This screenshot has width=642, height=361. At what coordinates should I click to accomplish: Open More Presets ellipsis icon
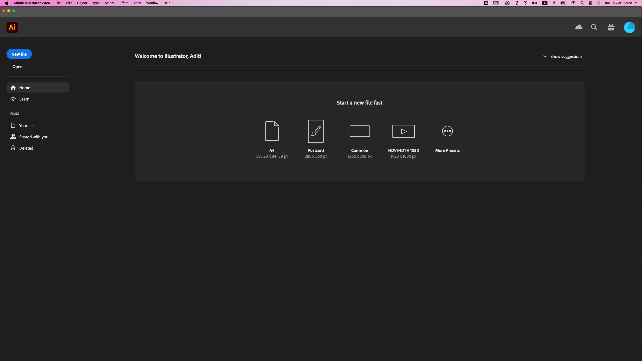pos(447,131)
